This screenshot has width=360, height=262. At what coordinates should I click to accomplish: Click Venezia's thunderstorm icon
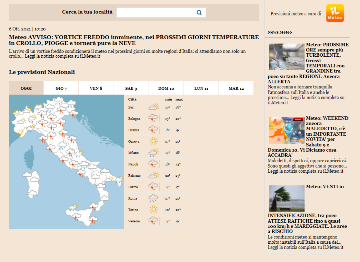pos(153,221)
